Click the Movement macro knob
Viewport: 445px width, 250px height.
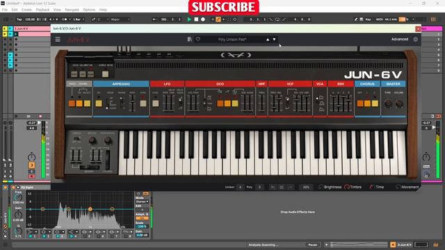(398, 187)
